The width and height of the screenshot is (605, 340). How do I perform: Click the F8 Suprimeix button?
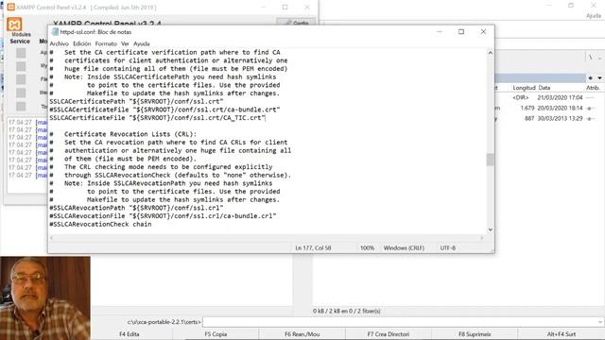475,334
